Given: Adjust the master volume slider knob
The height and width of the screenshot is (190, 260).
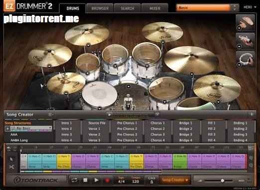Looking at the screenshot, I should [x=223, y=181].
